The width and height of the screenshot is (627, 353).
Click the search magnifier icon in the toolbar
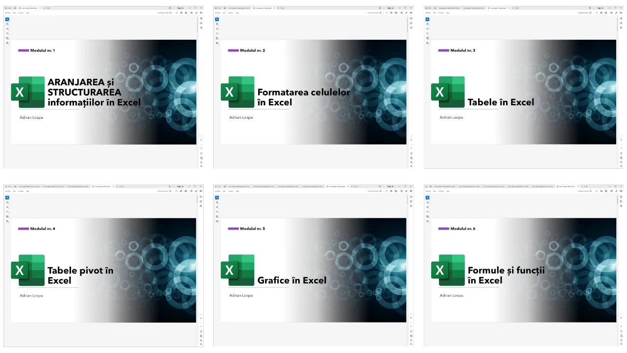click(x=170, y=13)
